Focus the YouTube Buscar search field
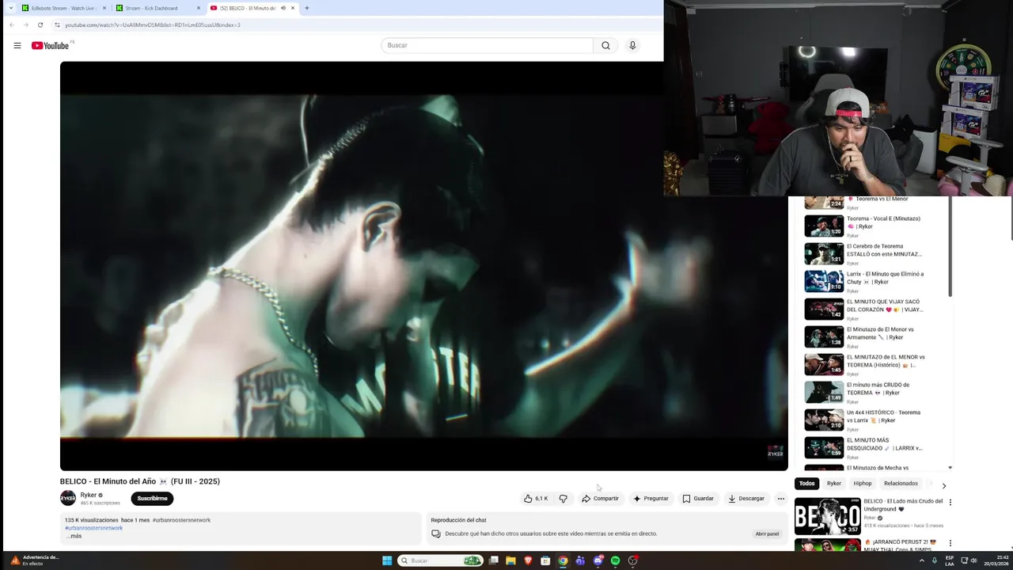This screenshot has height=570, width=1013. [487, 45]
